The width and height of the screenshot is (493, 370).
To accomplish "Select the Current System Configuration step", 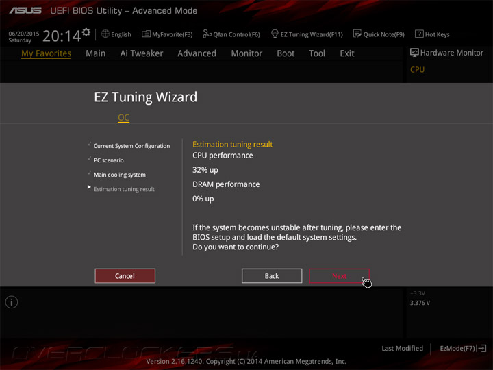I will 131,146.
